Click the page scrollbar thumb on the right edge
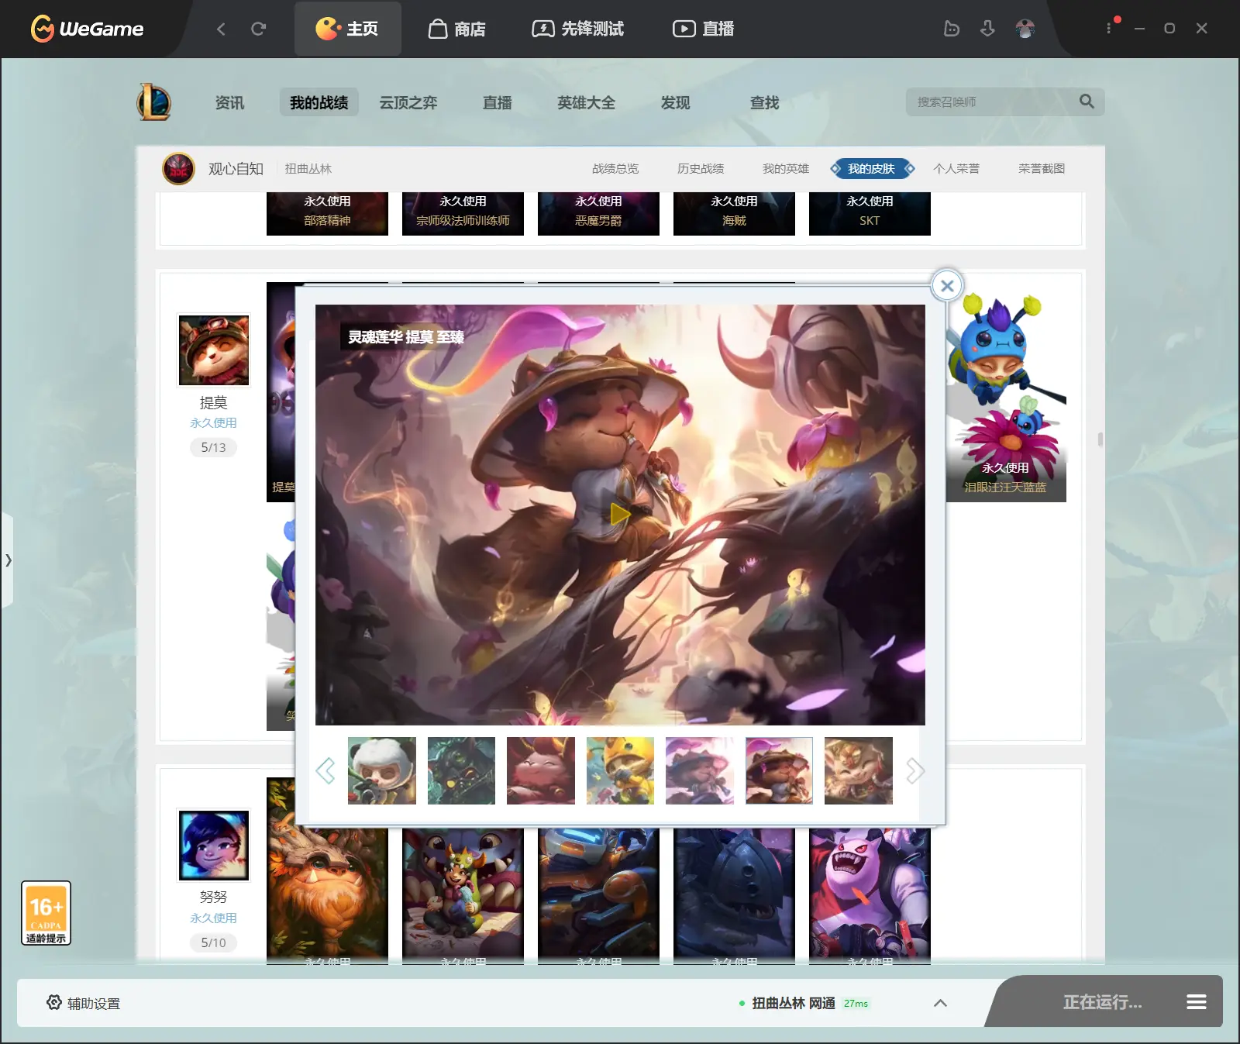The width and height of the screenshot is (1240, 1044). coord(1100,439)
